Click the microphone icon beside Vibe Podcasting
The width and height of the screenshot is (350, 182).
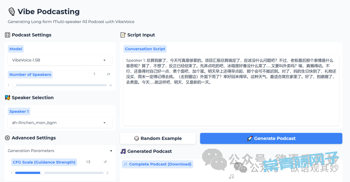(12, 12)
